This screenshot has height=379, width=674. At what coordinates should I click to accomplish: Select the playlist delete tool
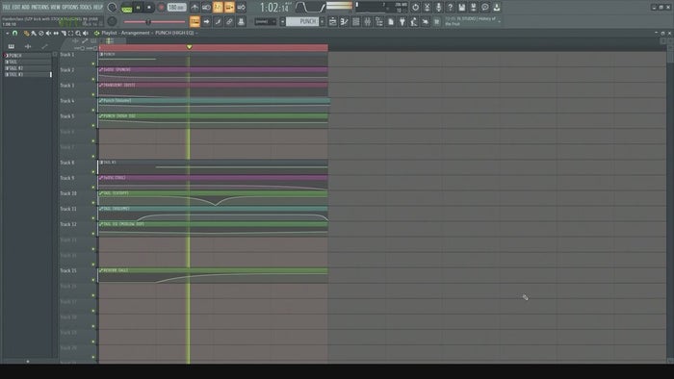(x=41, y=33)
